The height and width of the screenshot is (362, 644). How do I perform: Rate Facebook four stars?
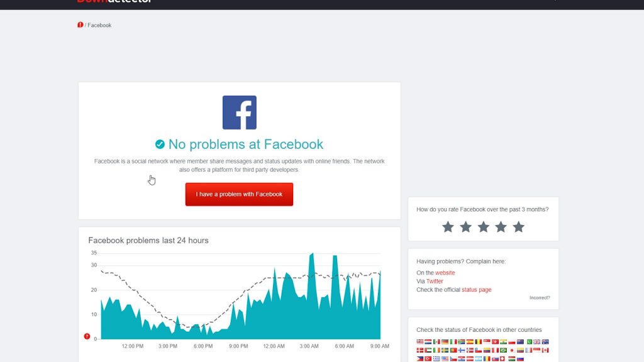tap(501, 227)
